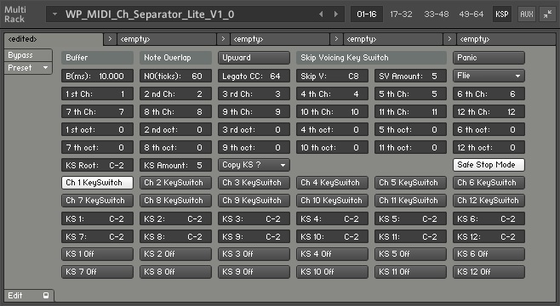Click arrow before fourth empty script slot

336,39
